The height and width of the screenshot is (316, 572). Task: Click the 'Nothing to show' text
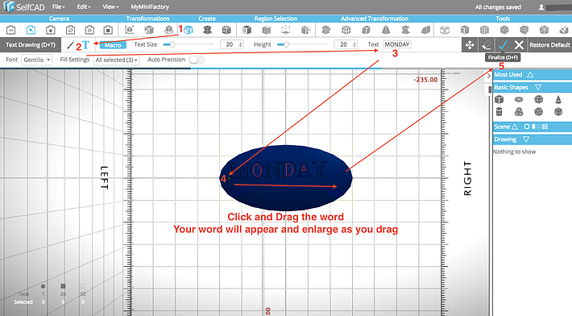click(514, 152)
